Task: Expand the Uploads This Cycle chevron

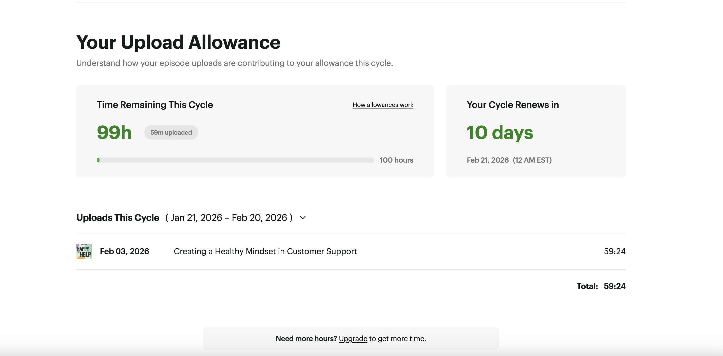Action: 302,217
